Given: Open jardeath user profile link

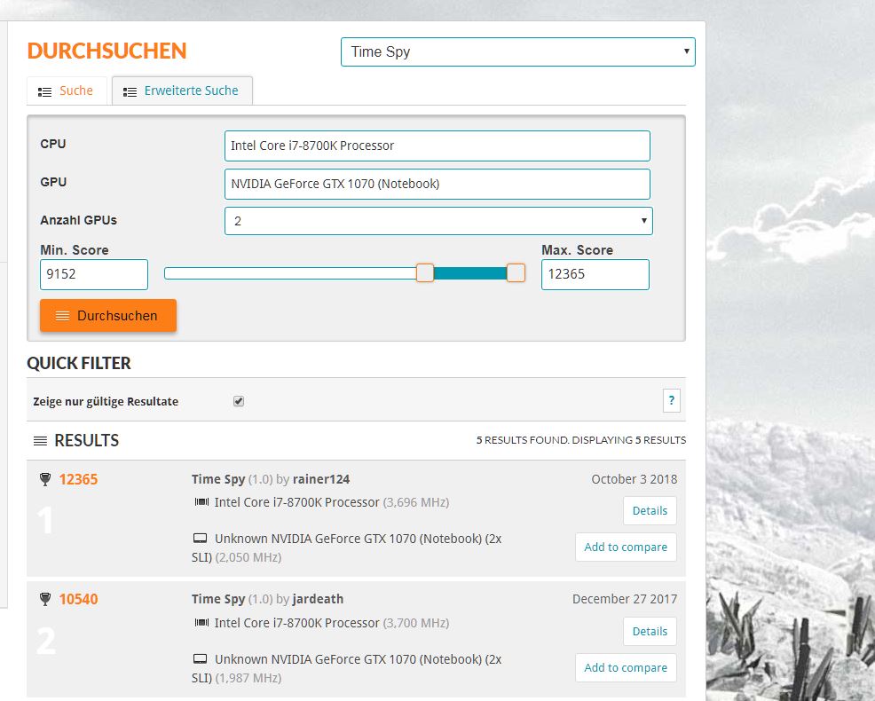Looking at the screenshot, I should tap(318, 600).
